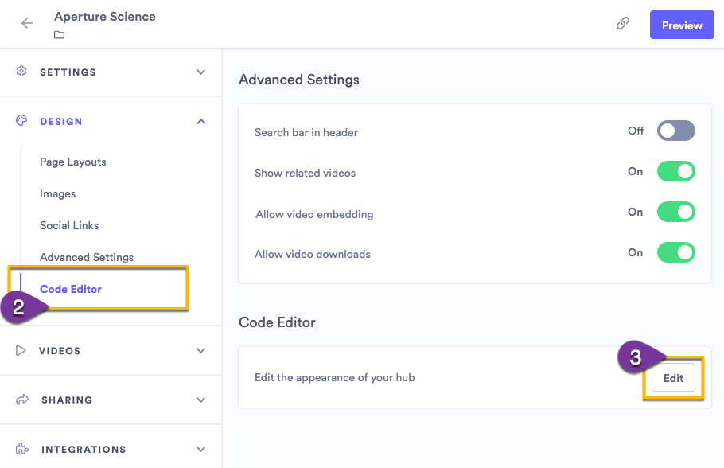The height and width of the screenshot is (468, 724).
Task: Expand the Sharing section
Action: click(200, 400)
